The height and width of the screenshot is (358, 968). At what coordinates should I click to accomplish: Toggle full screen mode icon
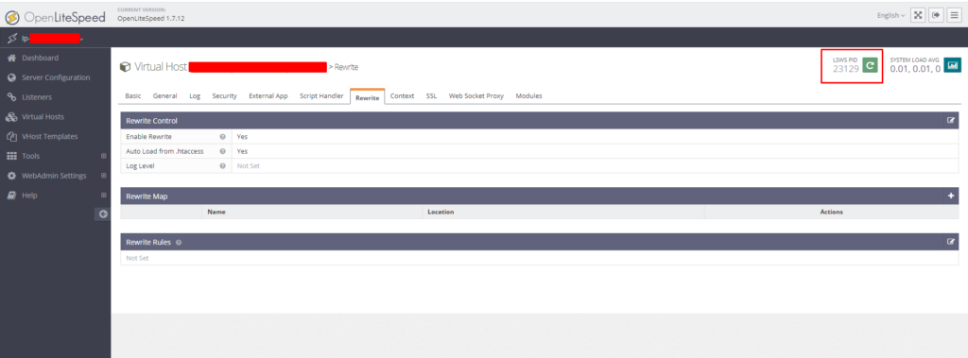tap(918, 15)
